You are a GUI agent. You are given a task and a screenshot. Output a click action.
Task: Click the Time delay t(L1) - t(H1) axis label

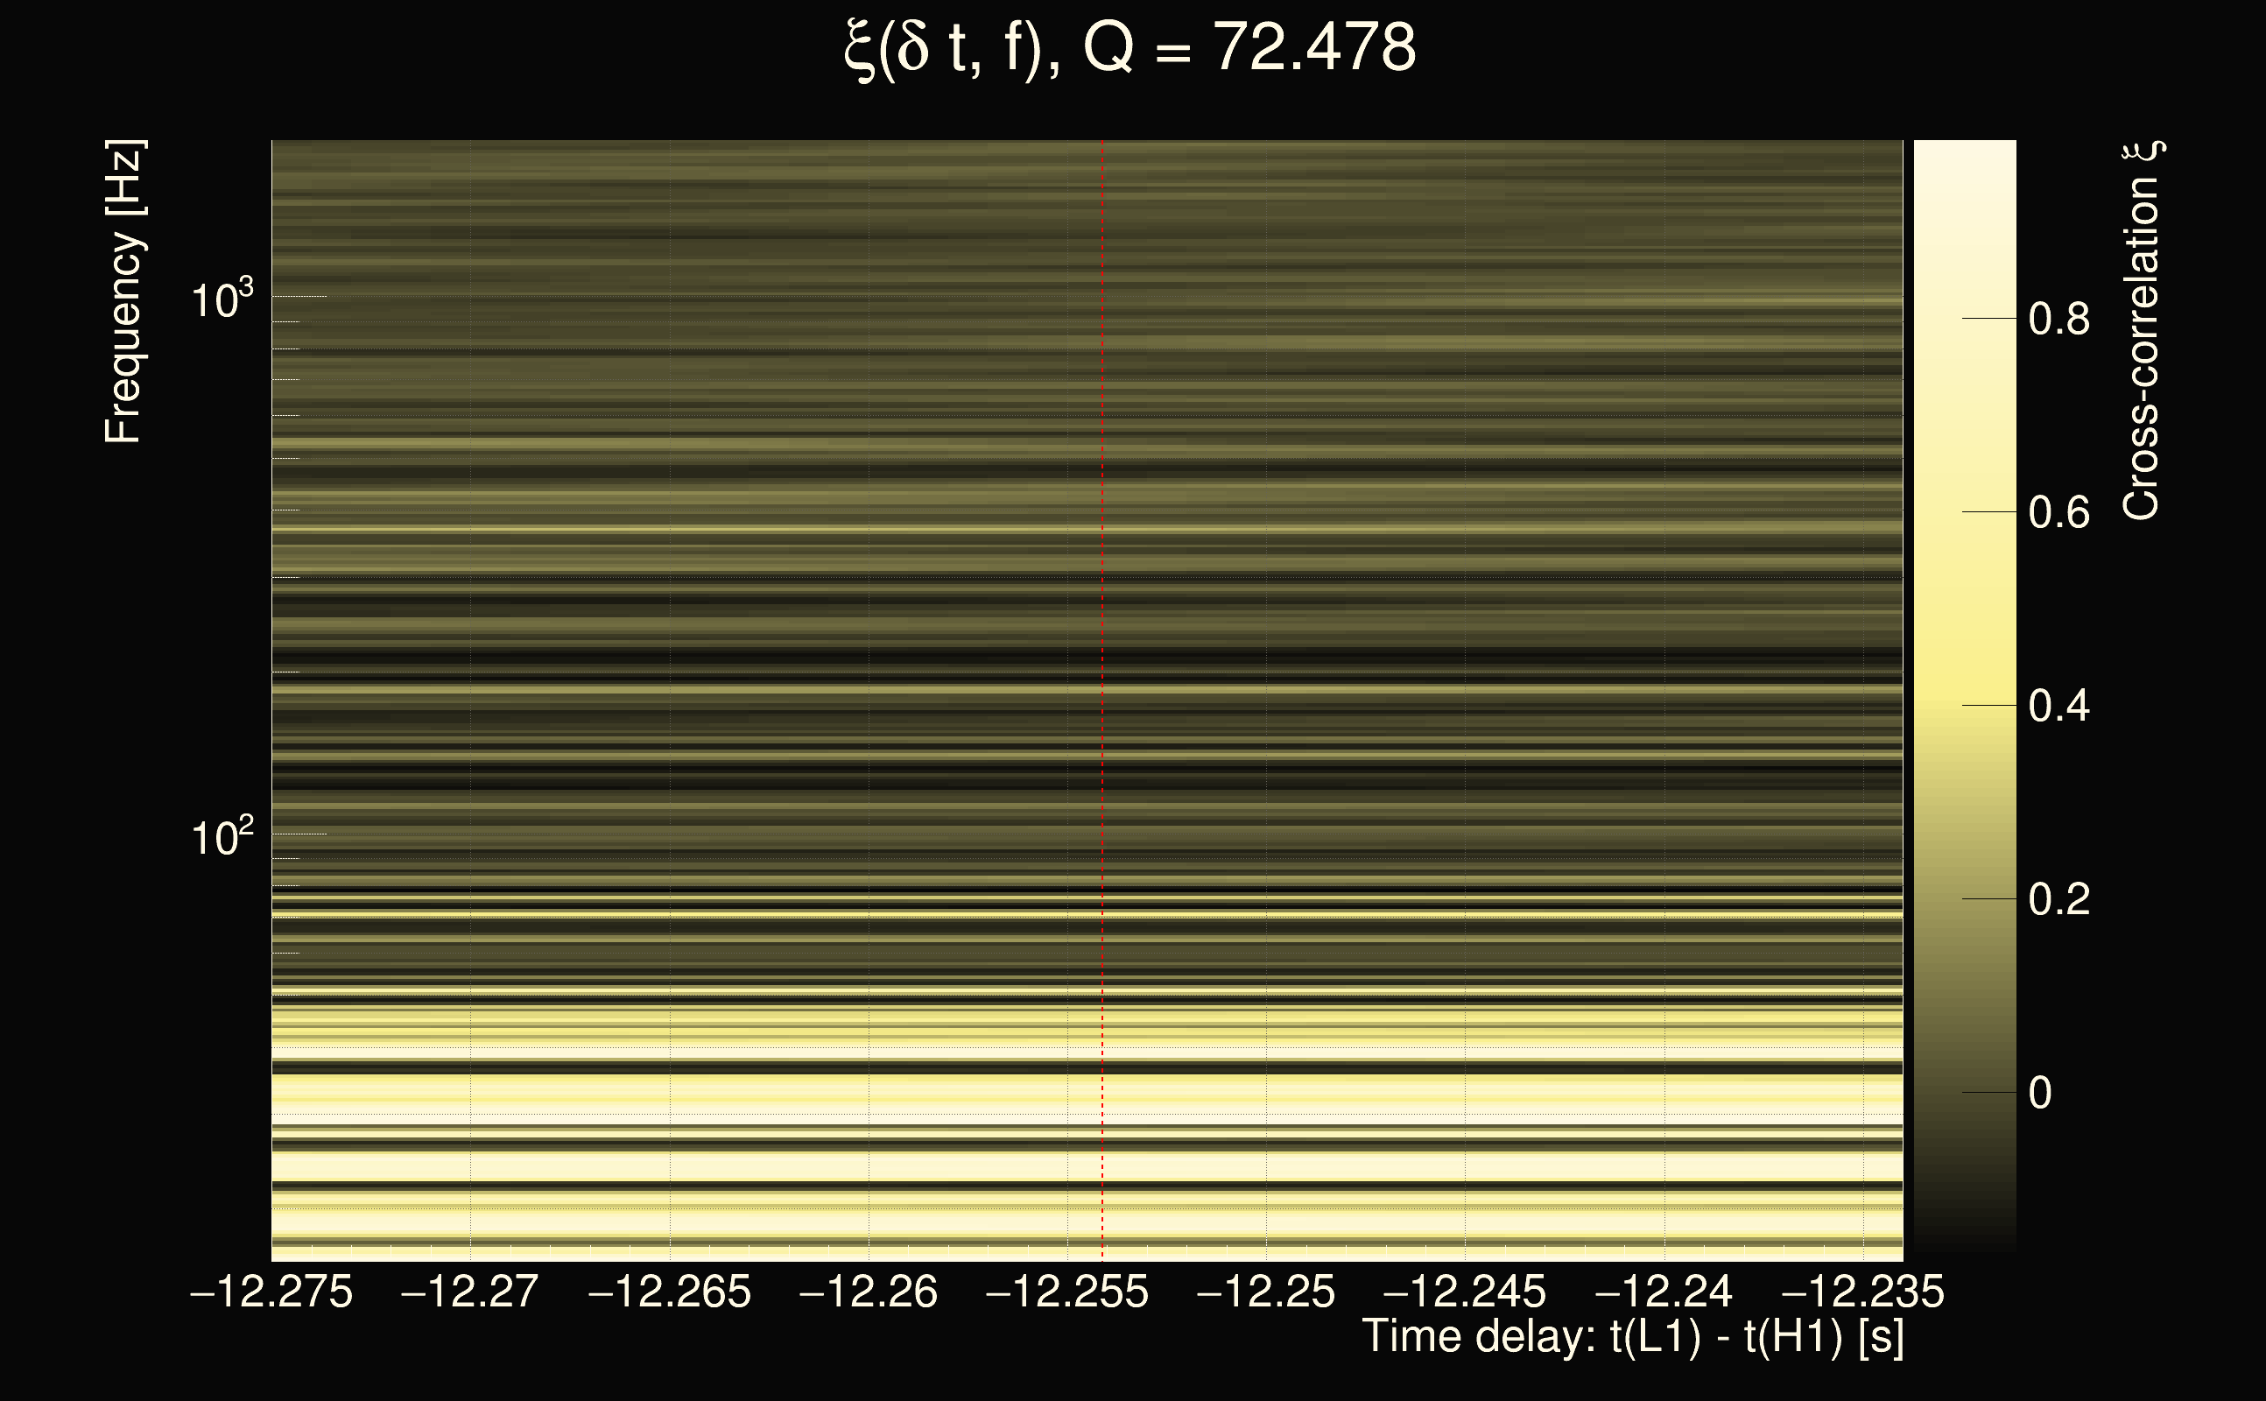pos(1632,1337)
